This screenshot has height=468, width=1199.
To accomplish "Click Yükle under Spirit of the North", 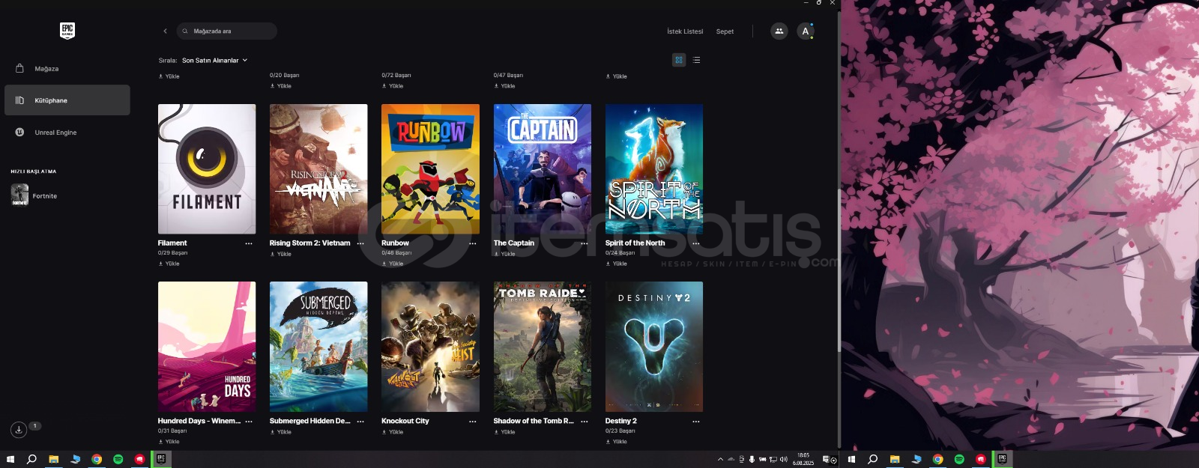I will 617,264.
